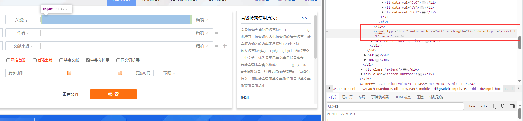The width and height of the screenshot is (523, 121).
Task: Open 精确 dropdown in 文献来源 row
Action: tap(202, 46)
